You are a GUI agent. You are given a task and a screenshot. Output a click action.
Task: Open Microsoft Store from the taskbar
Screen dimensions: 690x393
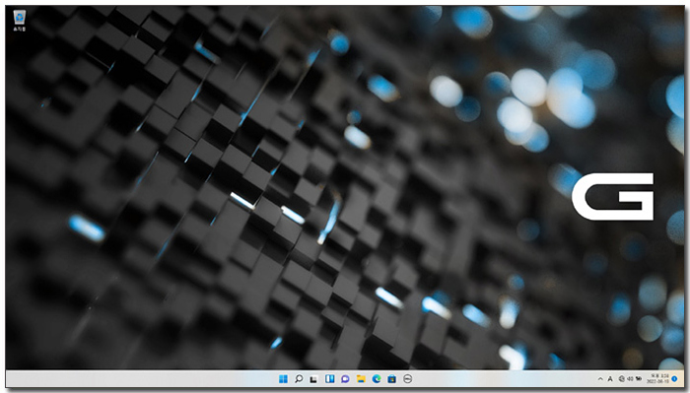click(x=391, y=379)
